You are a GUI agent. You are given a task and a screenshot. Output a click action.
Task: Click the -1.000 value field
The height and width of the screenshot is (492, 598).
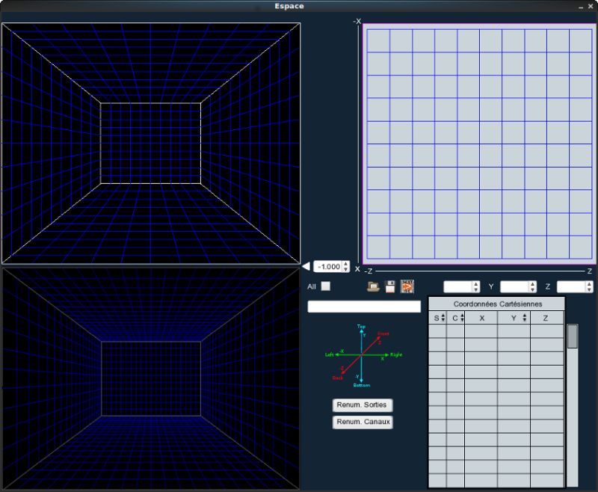coord(327,266)
